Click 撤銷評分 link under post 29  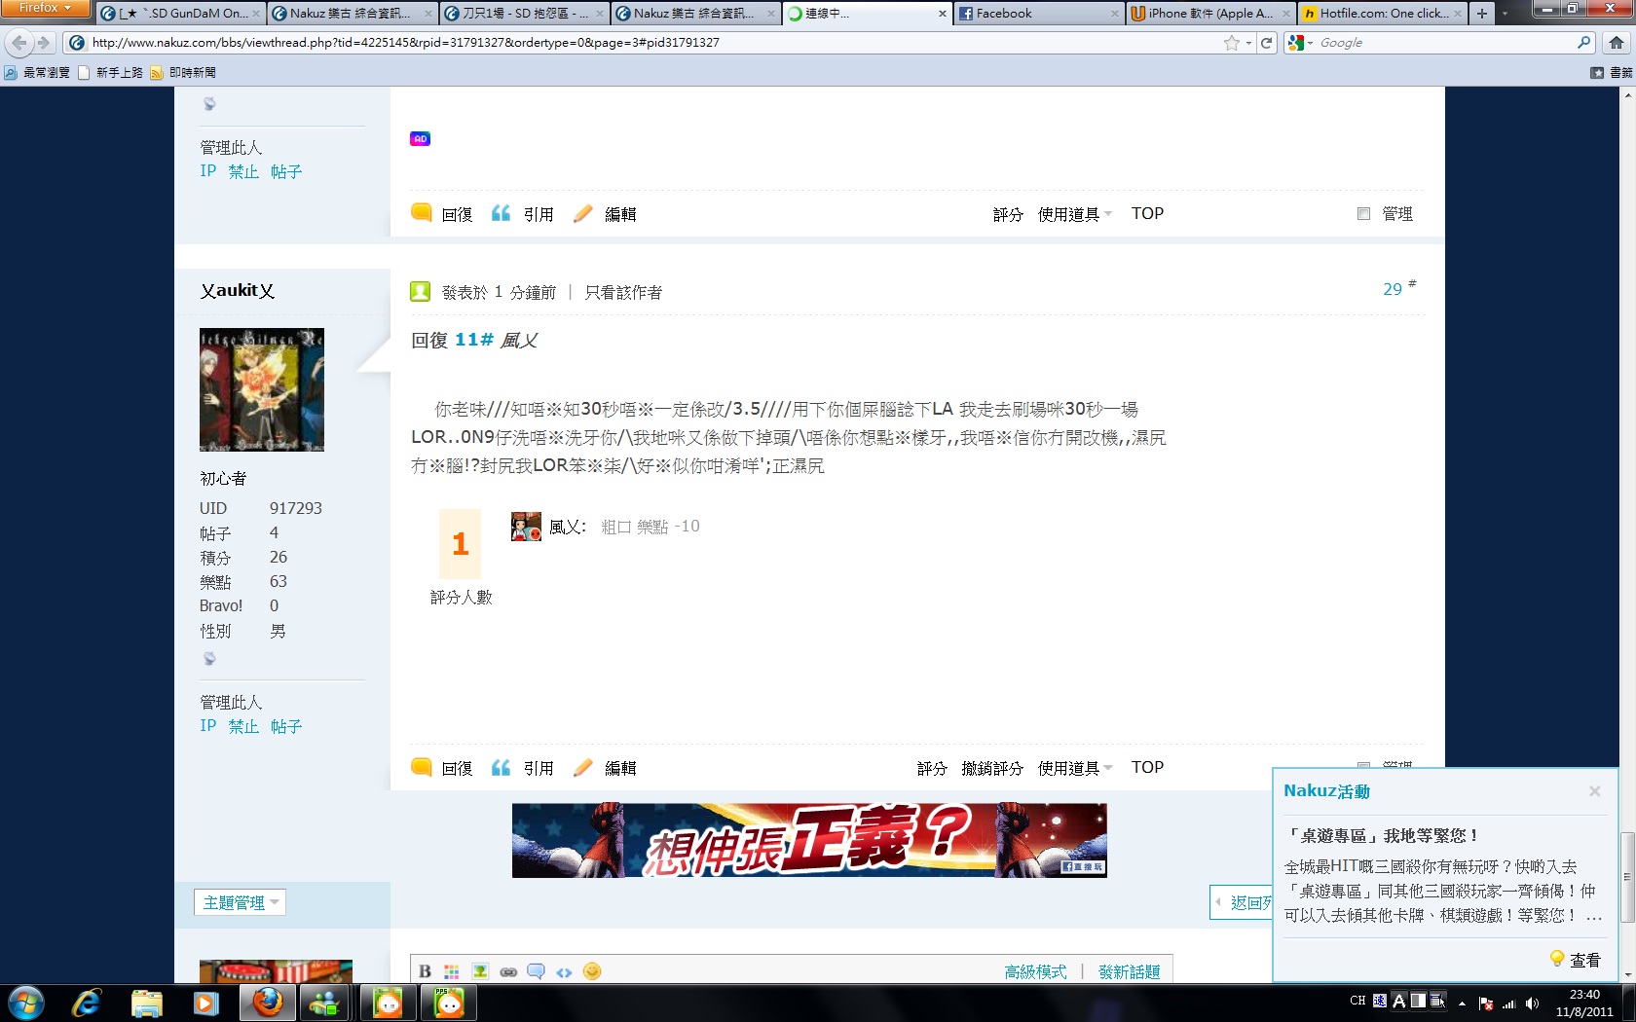[991, 768]
